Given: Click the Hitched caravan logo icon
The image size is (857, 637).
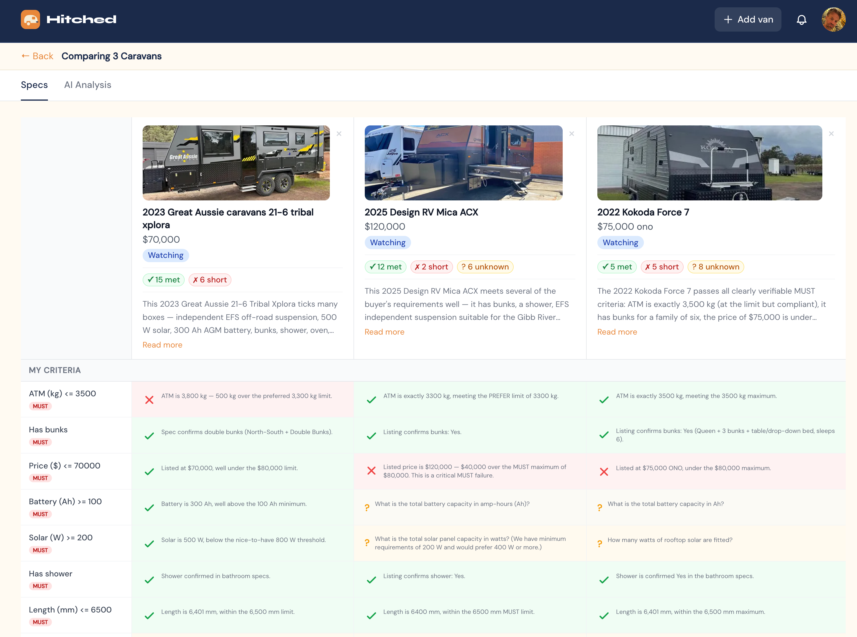Looking at the screenshot, I should pyautogui.click(x=30, y=20).
